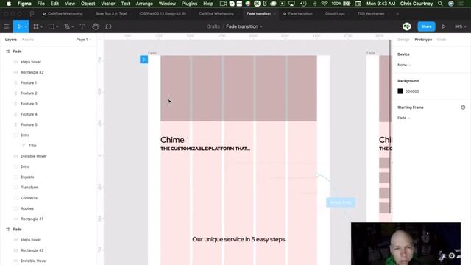Click the home icon left of file tabs
The width and height of the screenshot is (471, 265).
tap(32, 13)
